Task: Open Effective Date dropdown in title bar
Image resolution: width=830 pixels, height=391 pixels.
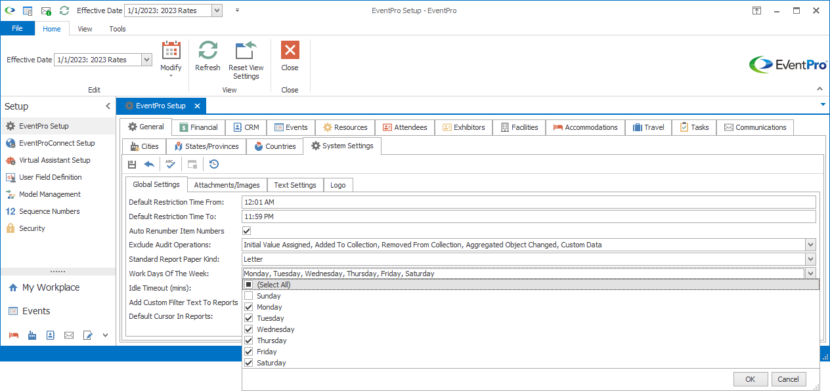Action: point(217,10)
